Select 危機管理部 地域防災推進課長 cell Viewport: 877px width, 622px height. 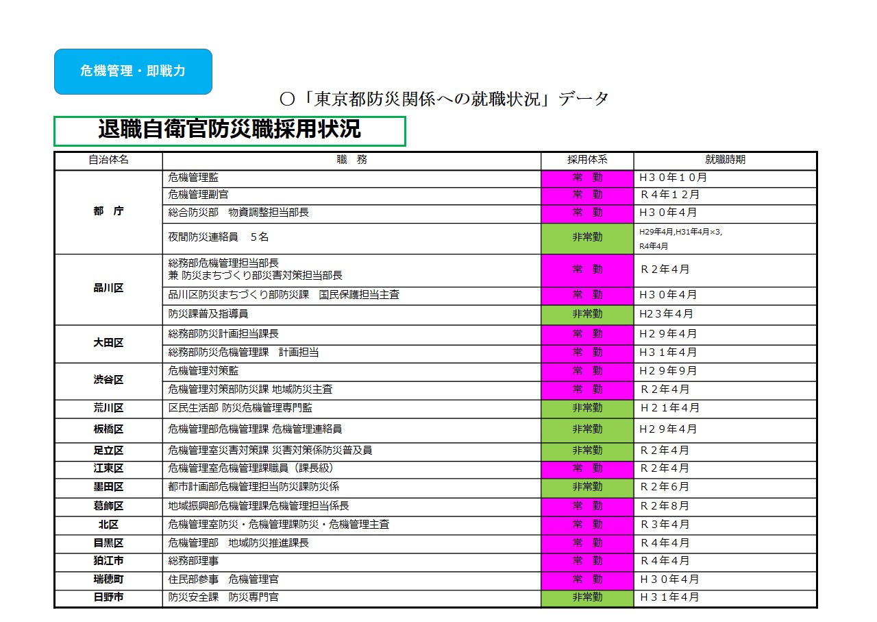click(352, 544)
